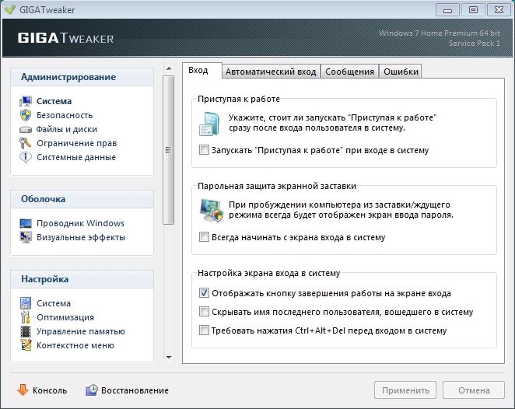Click the Системные данные info icon
The height and width of the screenshot is (409, 515).
tap(25, 157)
